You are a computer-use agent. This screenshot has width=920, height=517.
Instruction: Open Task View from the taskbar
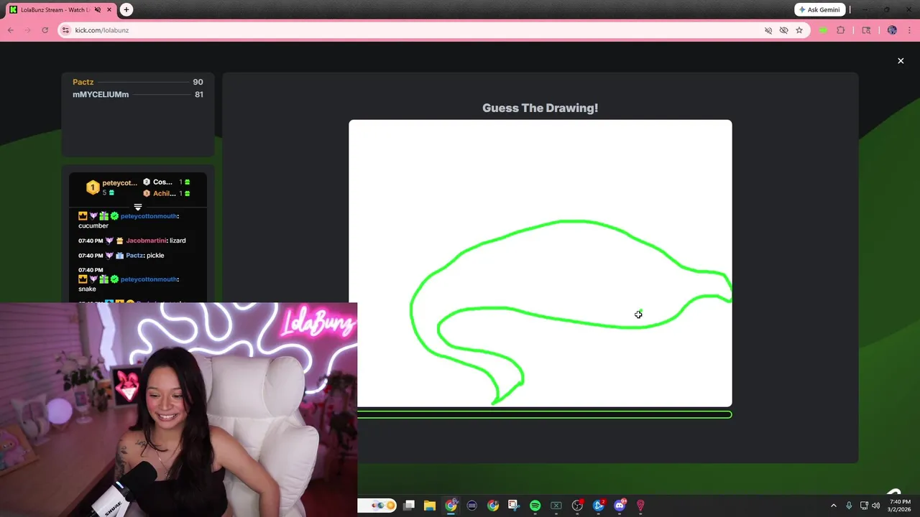point(409,506)
